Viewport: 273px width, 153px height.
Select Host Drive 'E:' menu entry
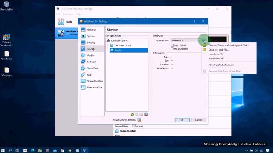click(x=229, y=54)
